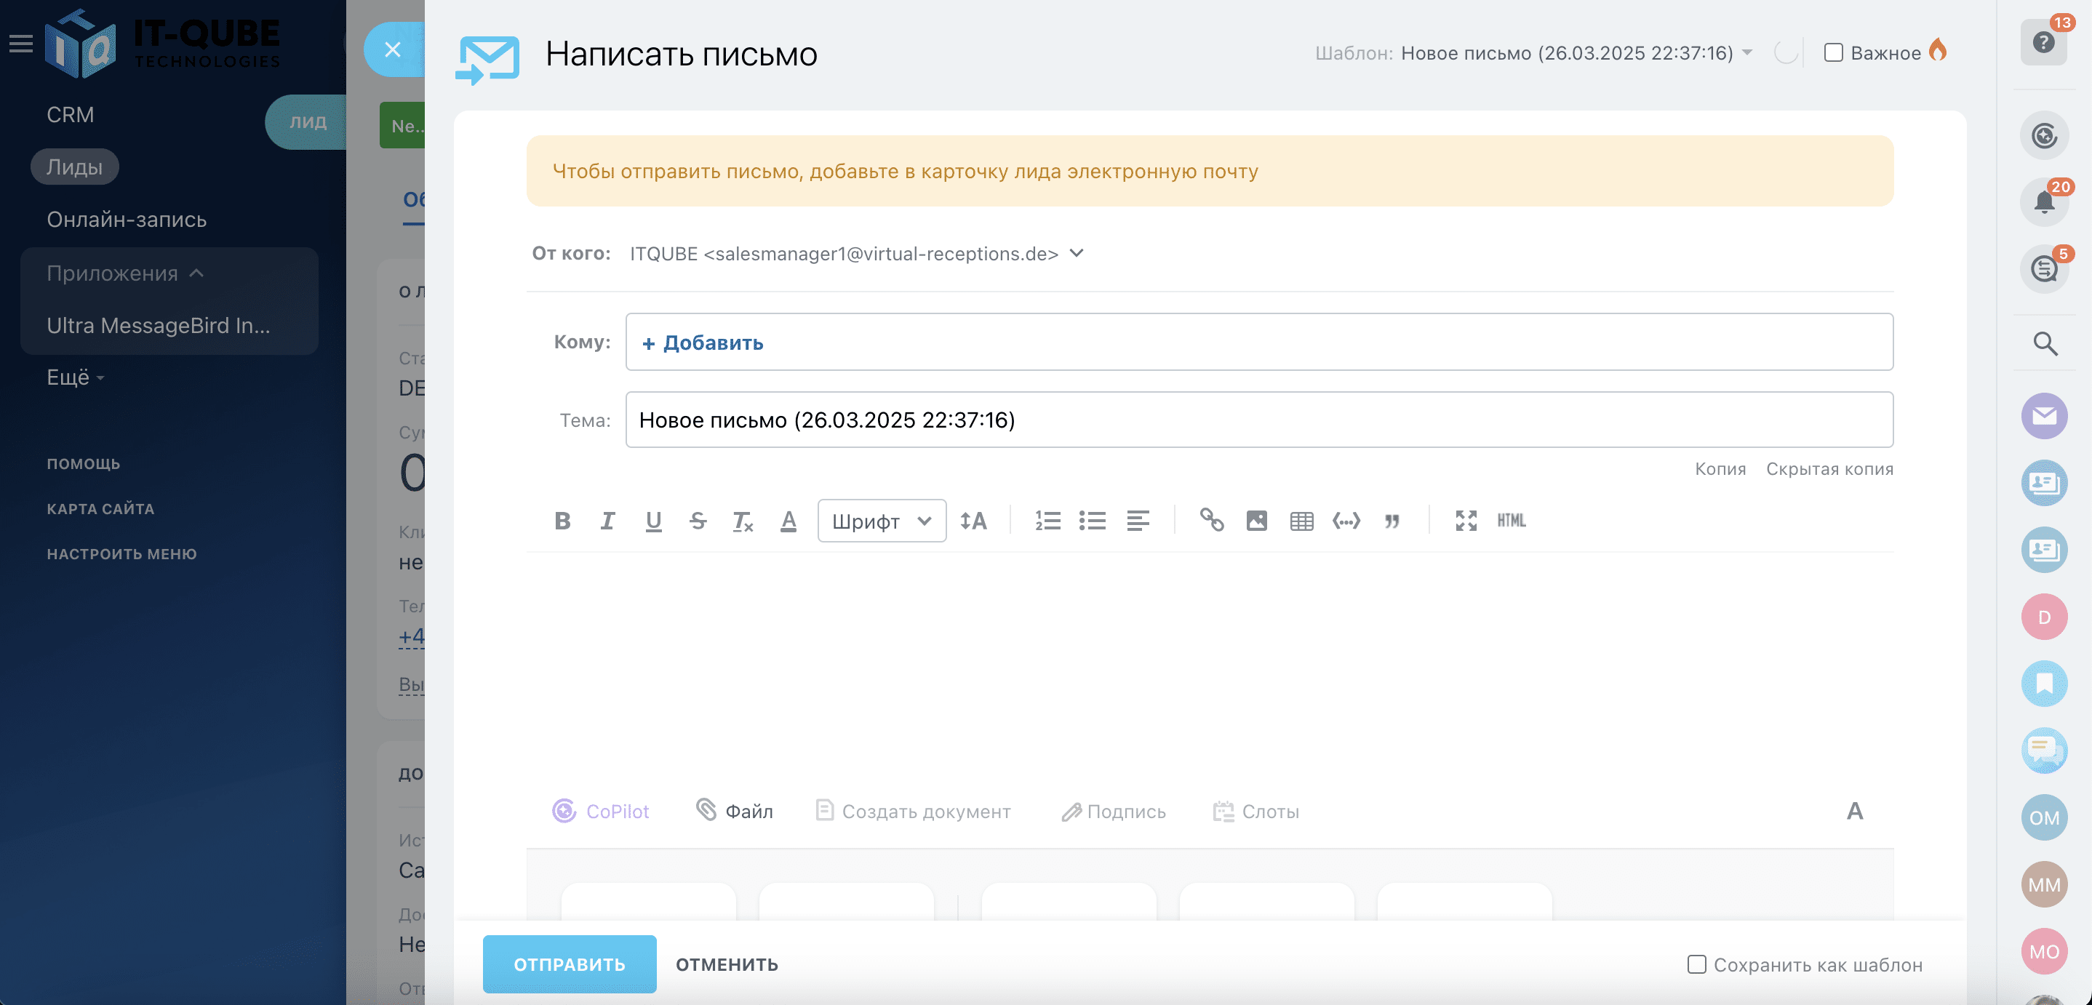Screen dimensions: 2092x1005
Task: Open the Шаблон template dropdown
Action: click(x=1747, y=53)
